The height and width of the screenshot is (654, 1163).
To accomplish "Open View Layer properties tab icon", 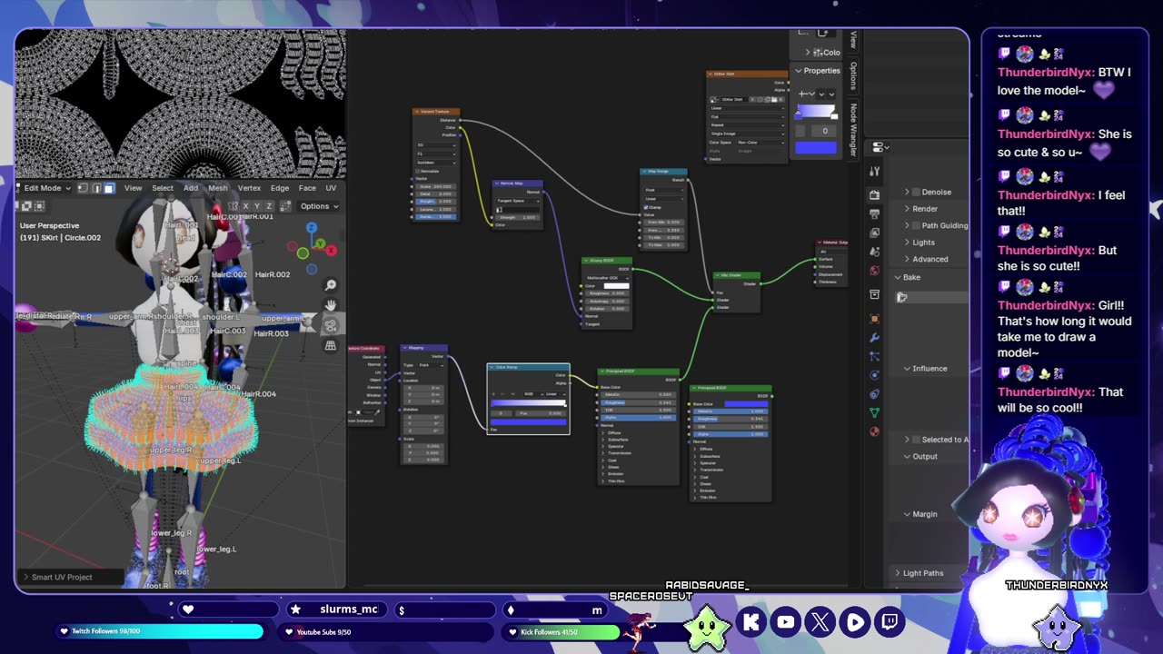I will click(874, 233).
